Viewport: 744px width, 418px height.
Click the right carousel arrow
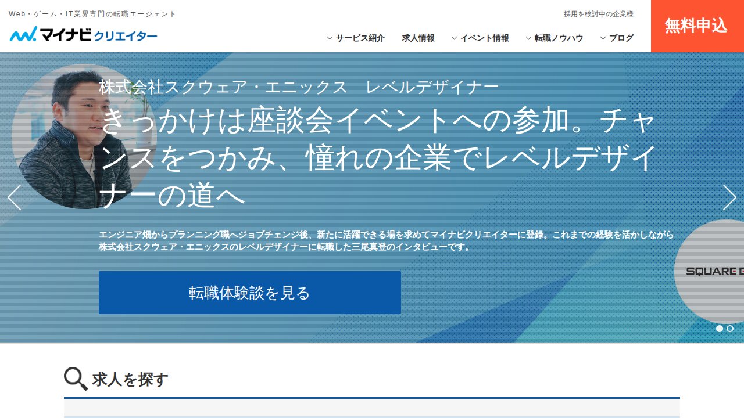pyautogui.click(x=729, y=197)
